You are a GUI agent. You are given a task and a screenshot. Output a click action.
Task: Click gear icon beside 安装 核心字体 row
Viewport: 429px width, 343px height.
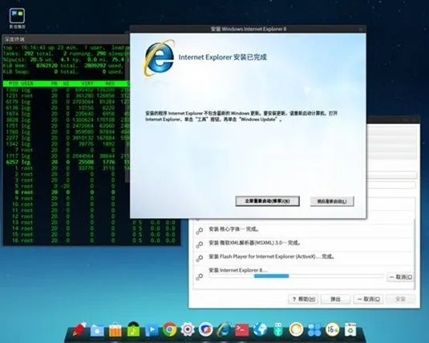pyautogui.click(x=200, y=231)
